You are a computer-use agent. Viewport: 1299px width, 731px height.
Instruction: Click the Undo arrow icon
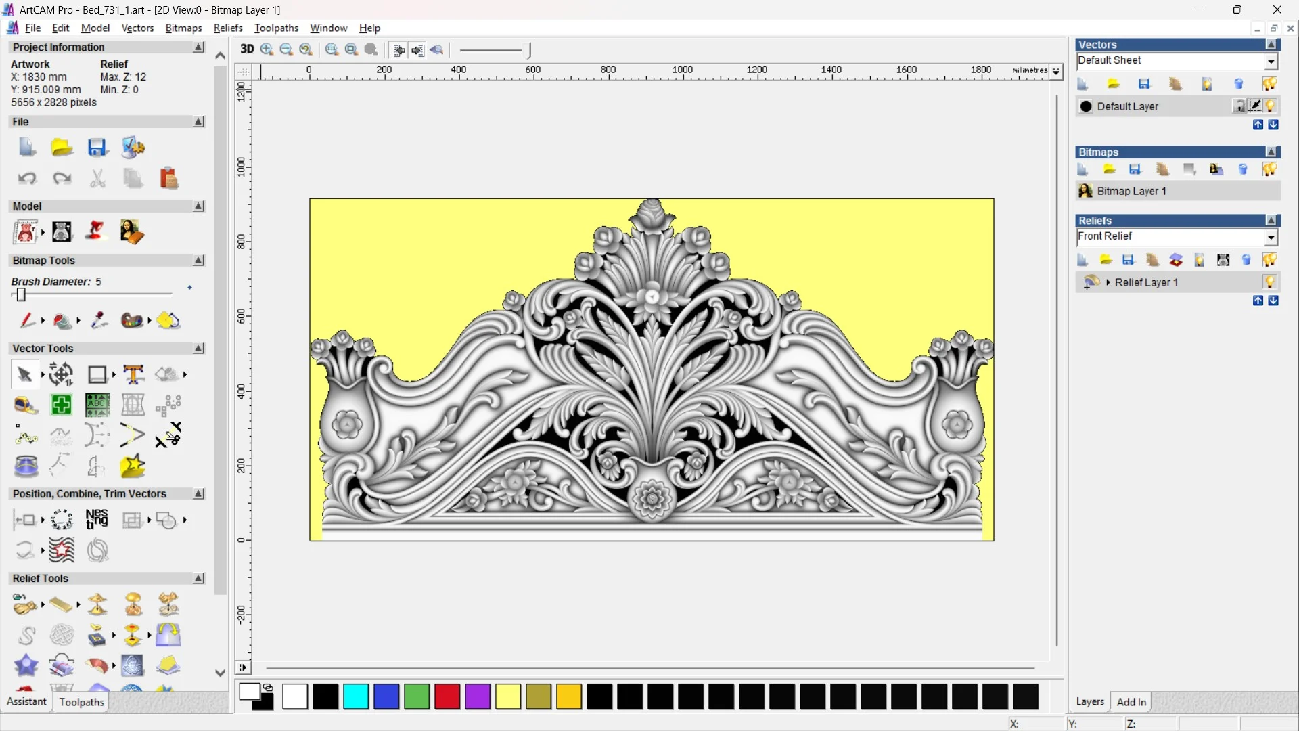pos(26,179)
